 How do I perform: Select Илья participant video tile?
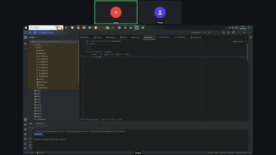tap(116, 12)
